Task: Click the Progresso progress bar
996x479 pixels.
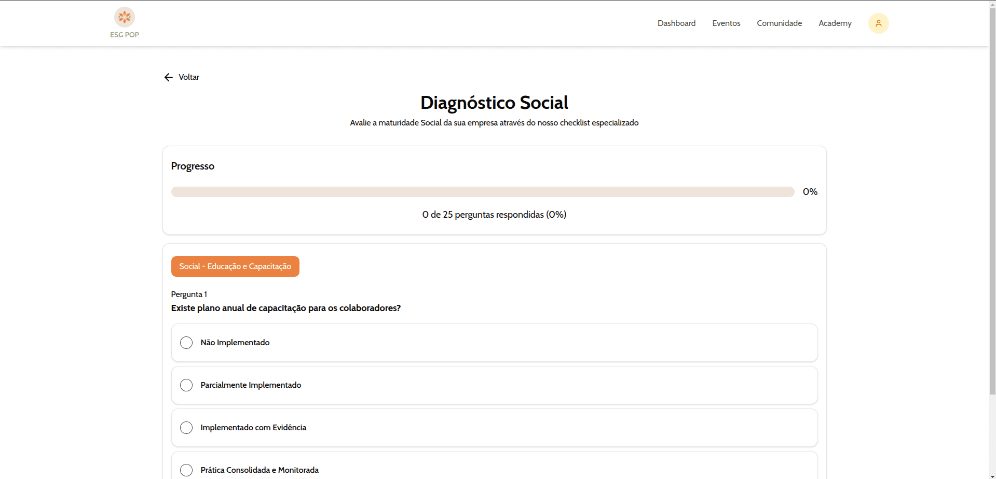Action: (482, 192)
